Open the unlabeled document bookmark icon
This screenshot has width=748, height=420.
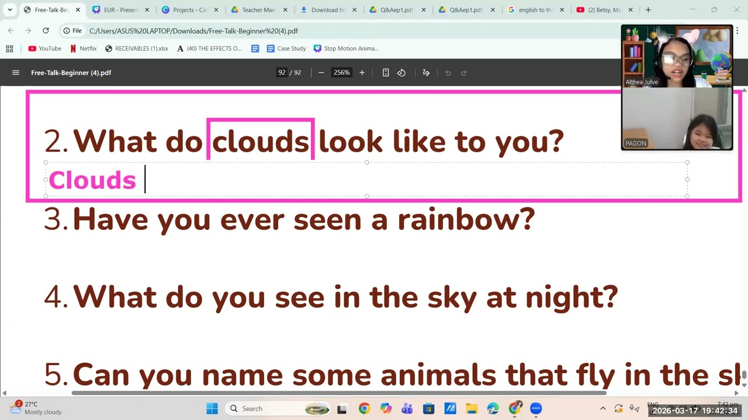[x=255, y=48]
